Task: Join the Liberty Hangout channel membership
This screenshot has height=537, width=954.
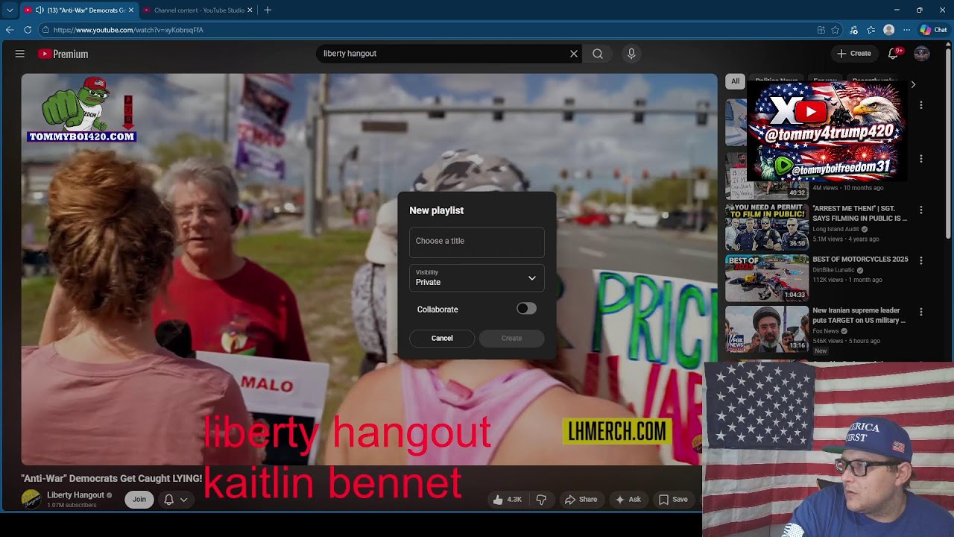Action: pyautogui.click(x=139, y=500)
